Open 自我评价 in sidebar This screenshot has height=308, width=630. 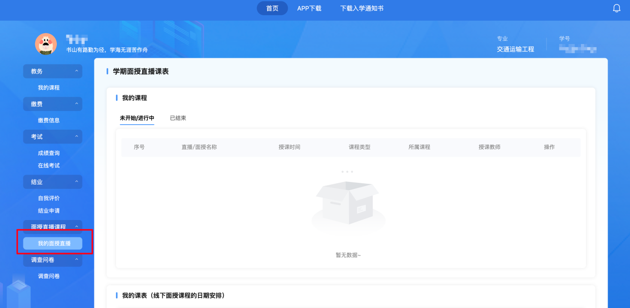click(x=49, y=198)
